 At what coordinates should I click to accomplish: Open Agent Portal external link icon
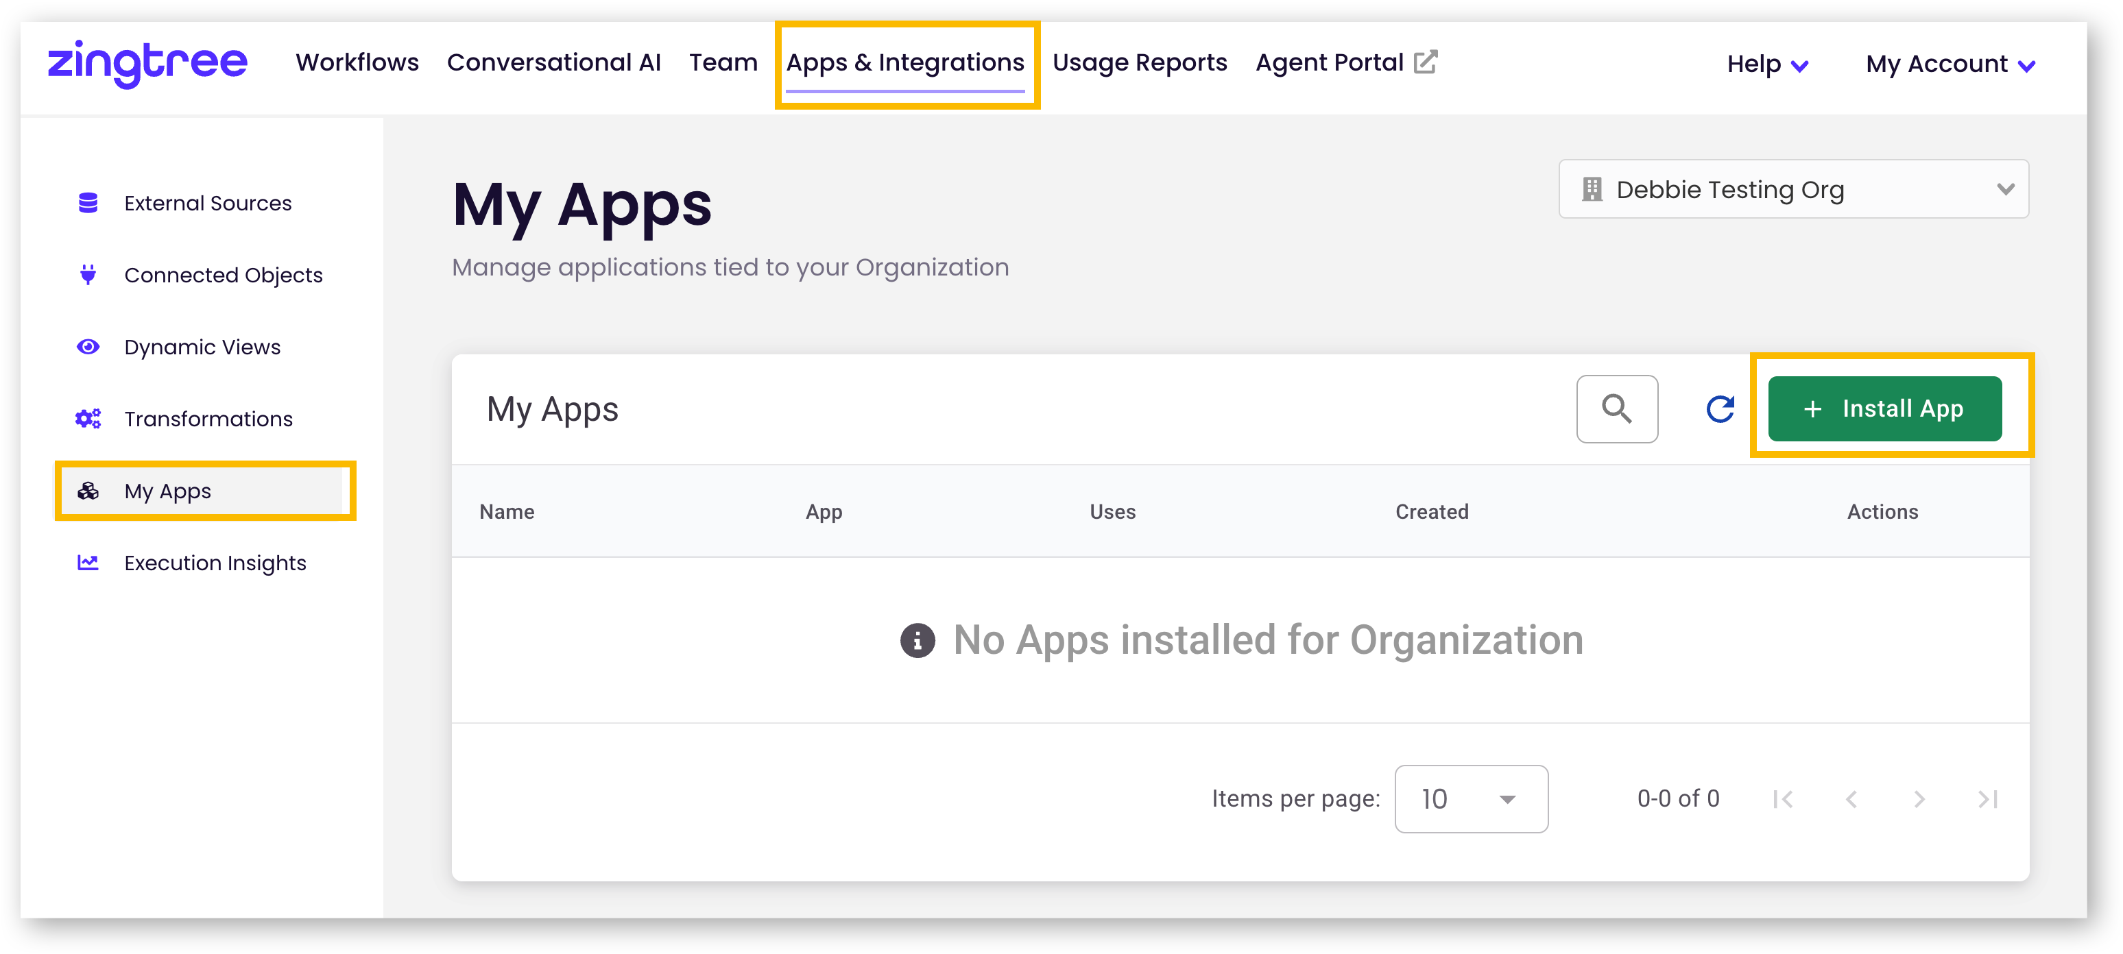(1425, 62)
